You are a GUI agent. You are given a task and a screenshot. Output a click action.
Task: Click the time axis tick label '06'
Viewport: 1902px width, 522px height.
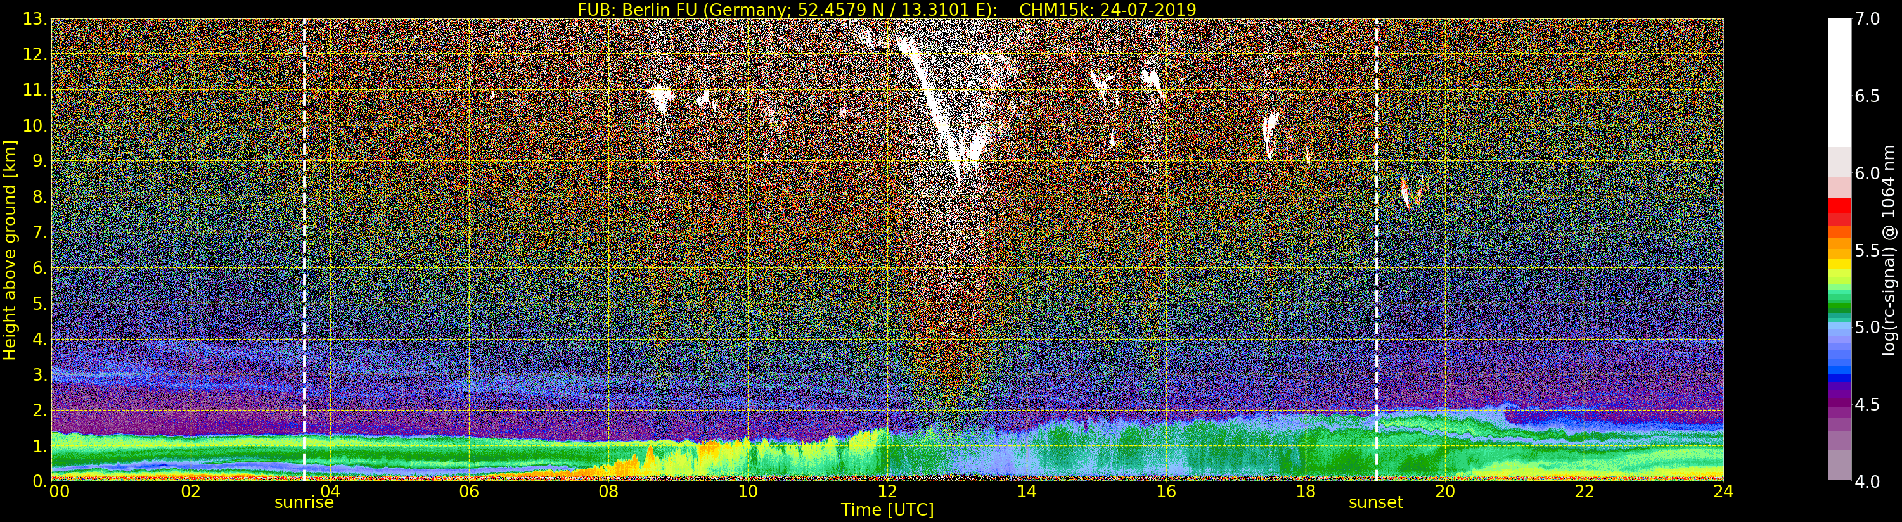(469, 492)
